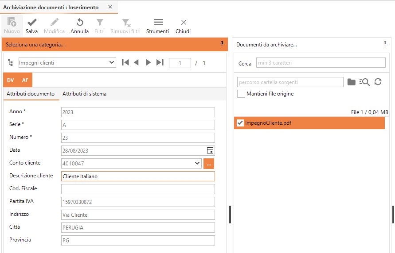Image resolution: width=395 pixels, height=253 pixels.
Task: Click the record number box
Action: [x=180, y=63]
